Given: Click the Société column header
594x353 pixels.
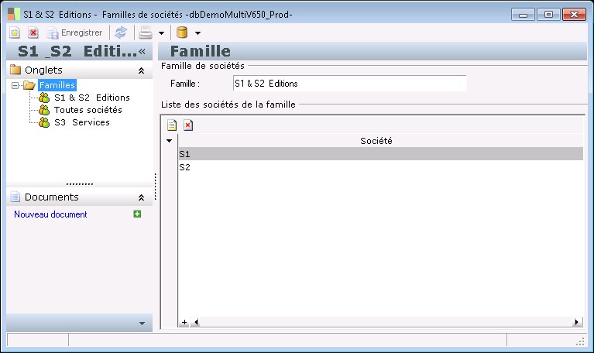Looking at the screenshot, I should 381,141.
